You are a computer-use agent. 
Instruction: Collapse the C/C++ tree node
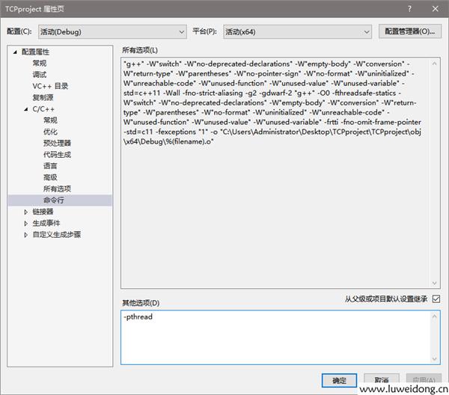coord(27,109)
